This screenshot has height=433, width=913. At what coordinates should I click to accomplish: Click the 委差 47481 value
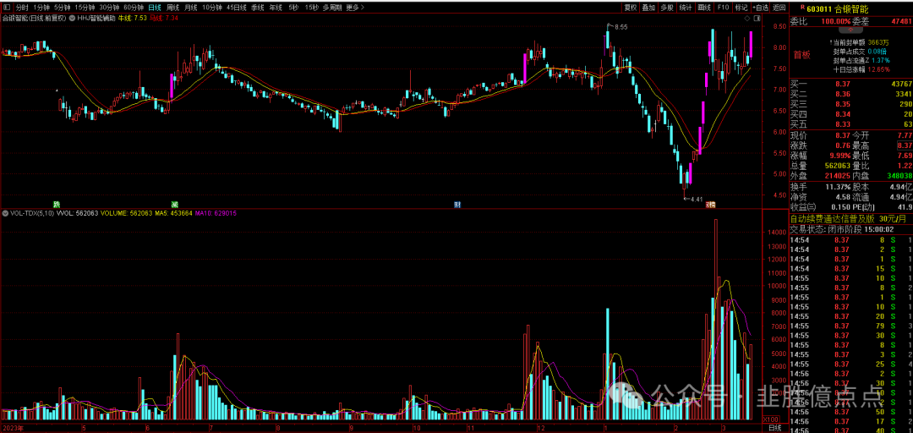click(x=901, y=21)
